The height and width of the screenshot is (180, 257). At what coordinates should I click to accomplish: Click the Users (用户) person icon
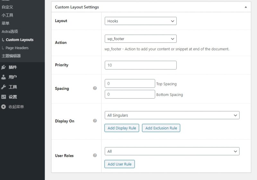(4, 77)
